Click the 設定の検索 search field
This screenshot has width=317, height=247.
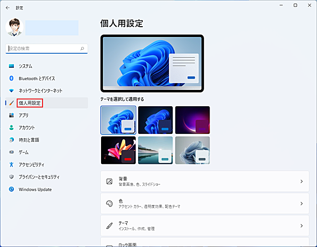click(x=47, y=48)
